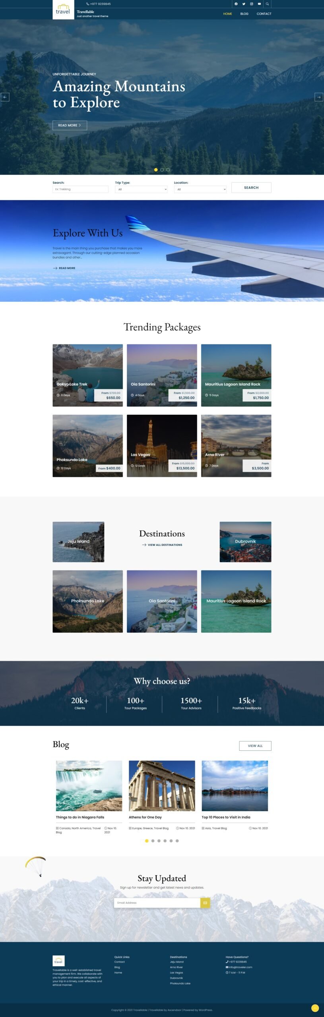Go to next hero slide arrow
324x1017 pixels.
tap(319, 97)
